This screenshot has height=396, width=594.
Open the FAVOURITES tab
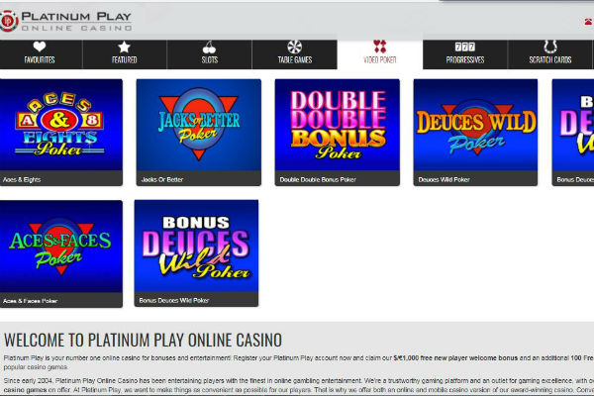[x=41, y=54]
